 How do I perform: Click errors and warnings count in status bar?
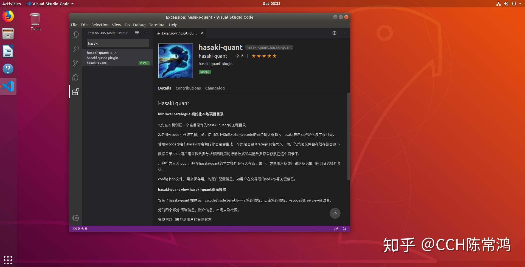80,229
